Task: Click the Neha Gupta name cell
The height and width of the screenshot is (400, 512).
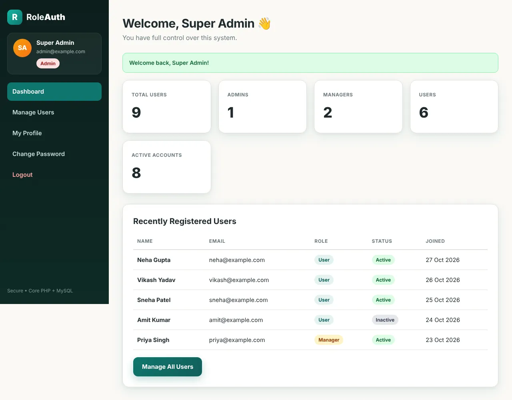Action: click(x=154, y=260)
